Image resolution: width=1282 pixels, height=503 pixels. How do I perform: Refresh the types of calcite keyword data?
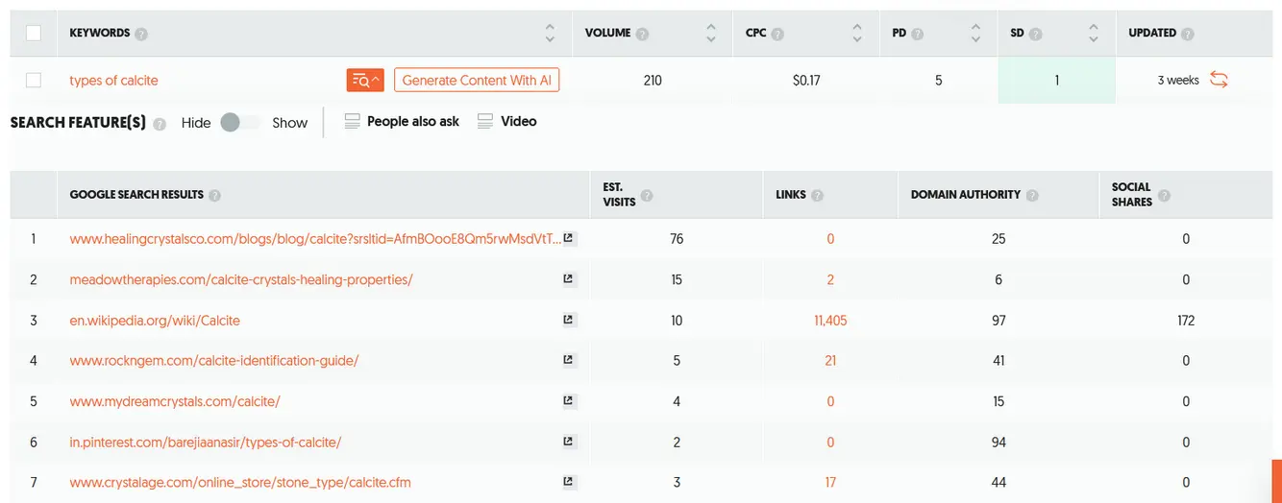pyautogui.click(x=1219, y=80)
